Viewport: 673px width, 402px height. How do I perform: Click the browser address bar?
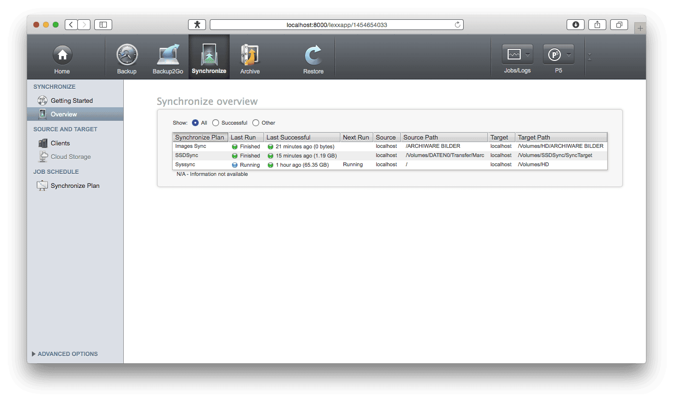pyautogui.click(x=336, y=25)
